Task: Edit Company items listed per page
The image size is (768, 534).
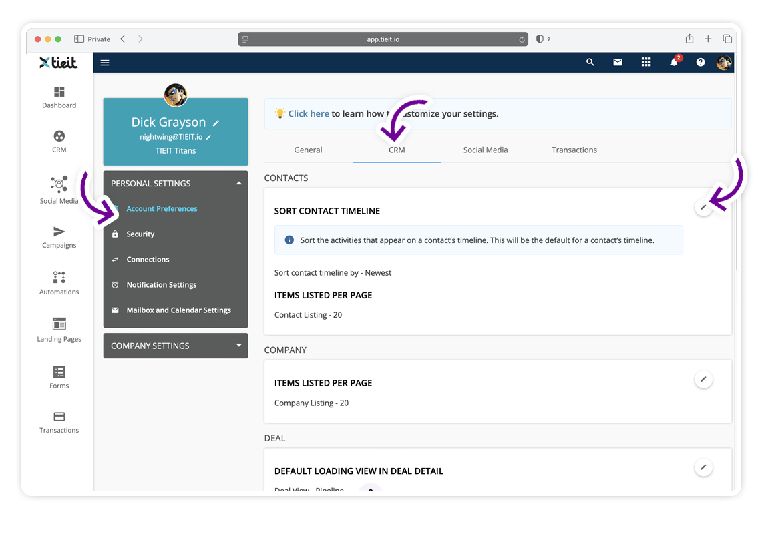Action: tap(703, 379)
